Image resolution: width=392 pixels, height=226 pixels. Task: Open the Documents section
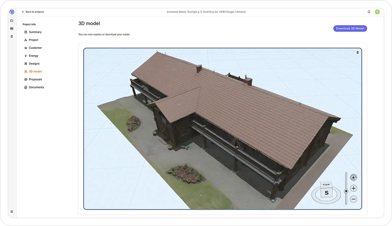coord(34,87)
